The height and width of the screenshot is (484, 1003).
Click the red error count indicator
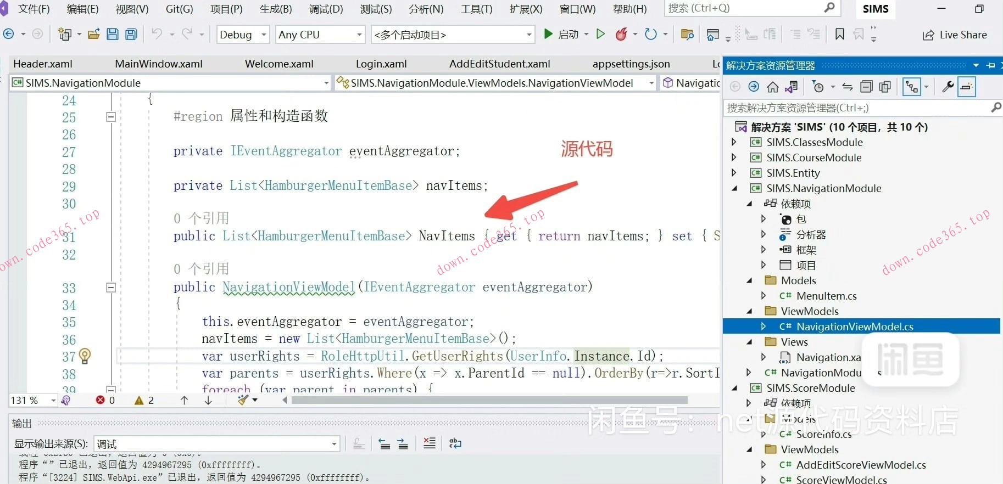105,400
